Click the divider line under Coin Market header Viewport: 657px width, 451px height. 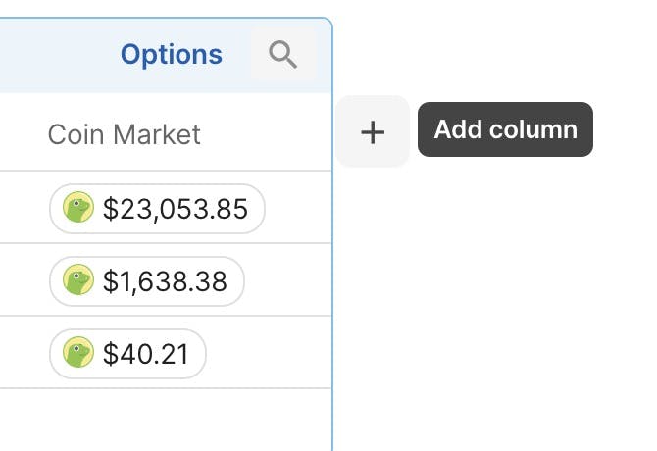(x=166, y=171)
